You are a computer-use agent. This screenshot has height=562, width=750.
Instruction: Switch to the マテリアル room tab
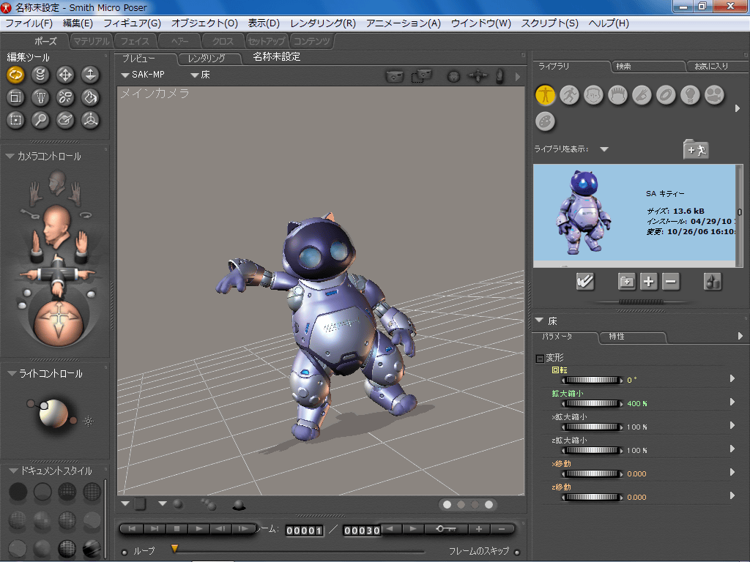[x=91, y=41]
